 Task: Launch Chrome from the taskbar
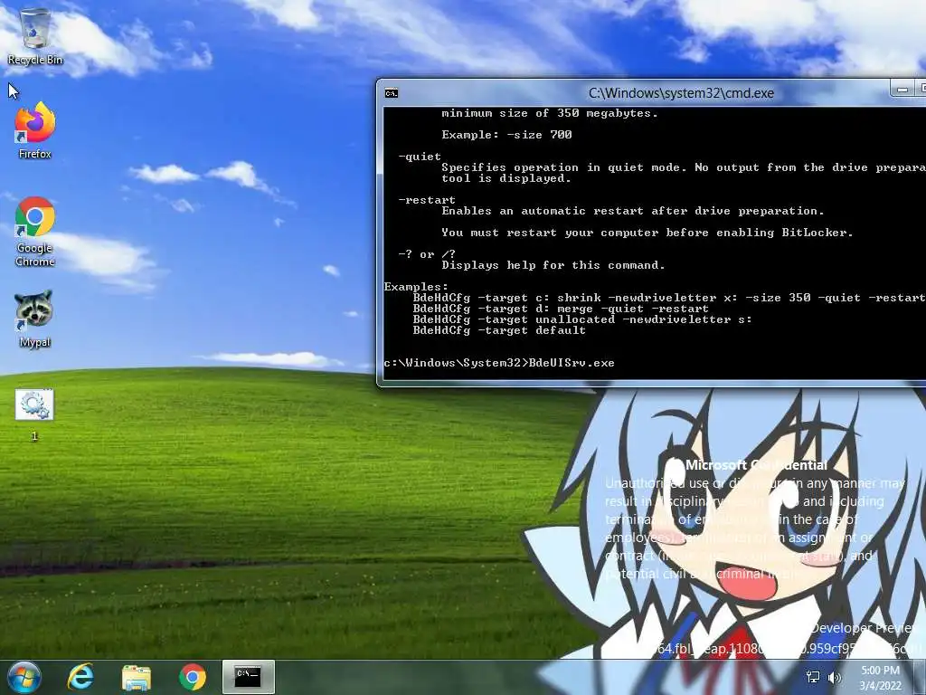coord(193,677)
